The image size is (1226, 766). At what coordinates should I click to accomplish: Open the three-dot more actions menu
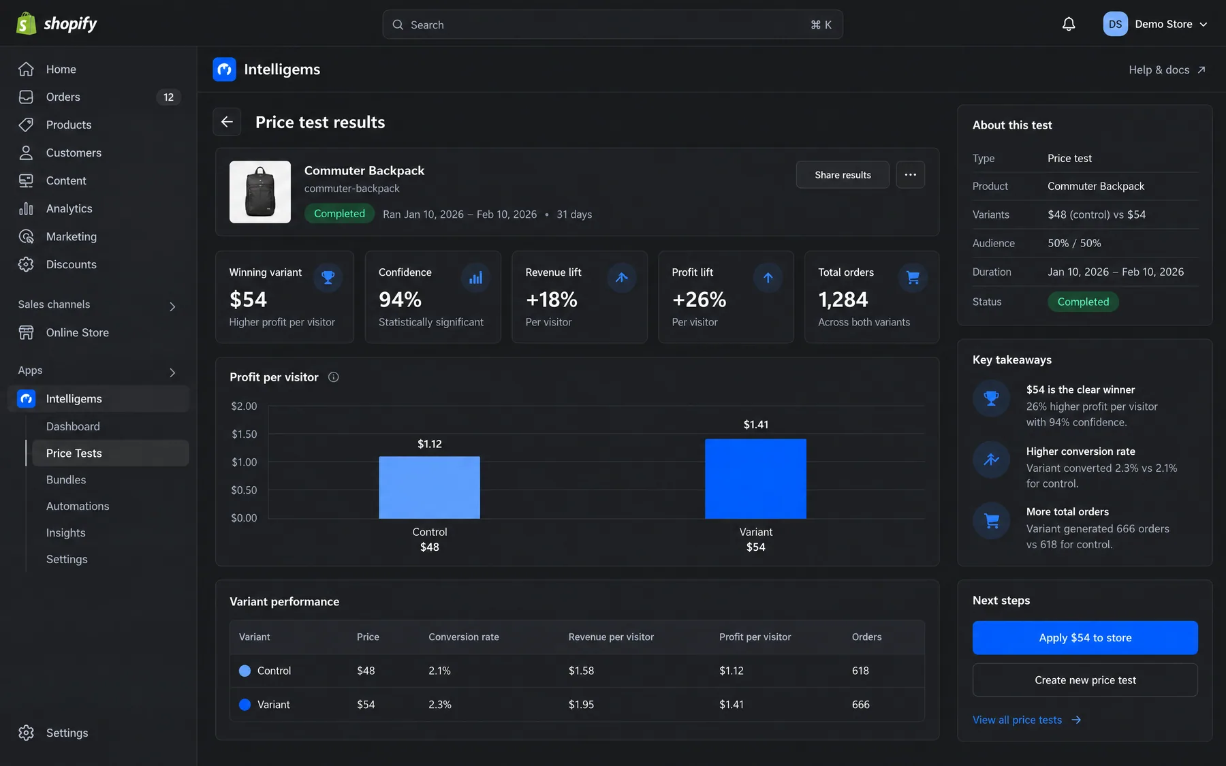pyautogui.click(x=910, y=175)
